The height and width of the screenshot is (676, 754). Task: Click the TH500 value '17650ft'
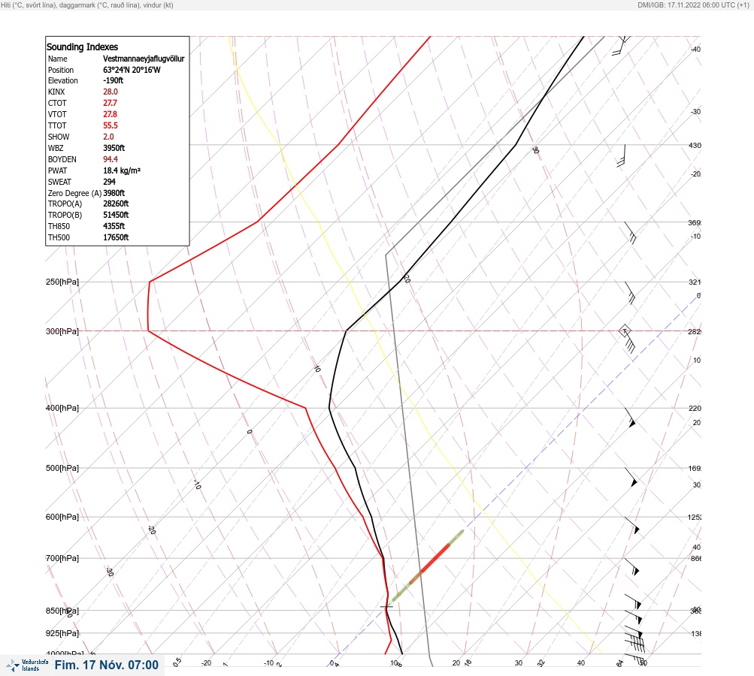116,238
